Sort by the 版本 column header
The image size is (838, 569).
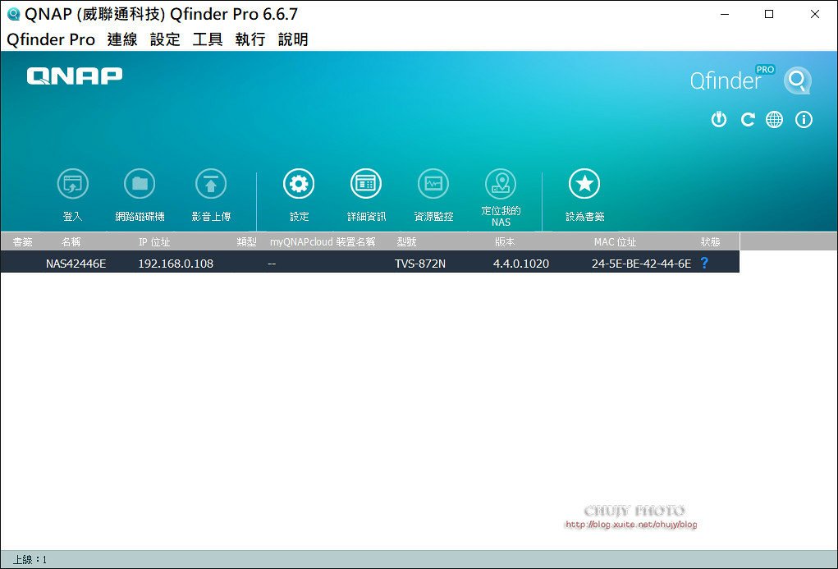(505, 241)
